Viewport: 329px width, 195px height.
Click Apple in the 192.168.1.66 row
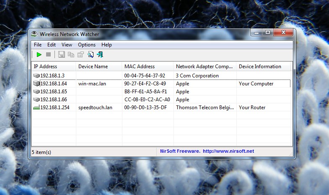click(183, 100)
